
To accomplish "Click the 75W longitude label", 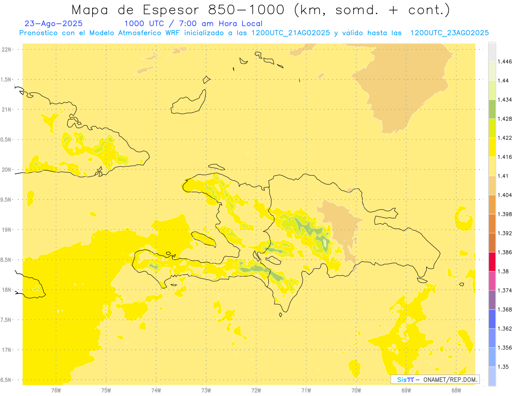I will click(106, 390).
